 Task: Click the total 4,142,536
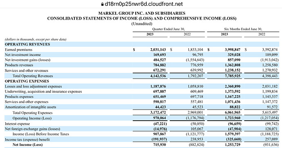click(158, 76)
